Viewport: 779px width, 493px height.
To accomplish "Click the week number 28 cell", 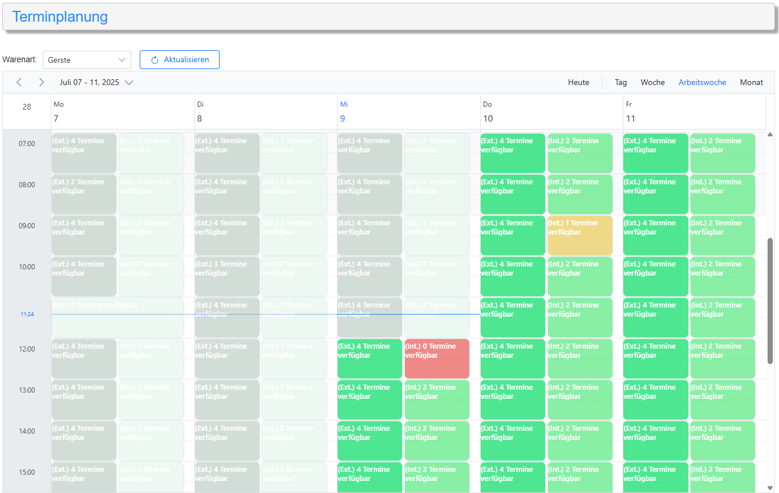I will [x=27, y=107].
